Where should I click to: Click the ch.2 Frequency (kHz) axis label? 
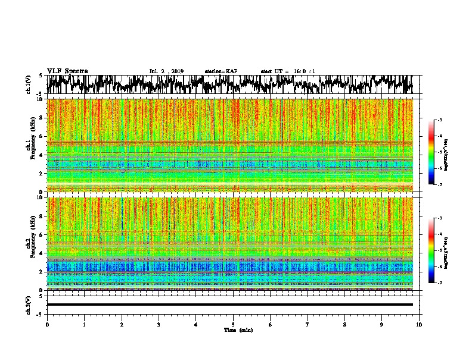[x=31, y=237]
